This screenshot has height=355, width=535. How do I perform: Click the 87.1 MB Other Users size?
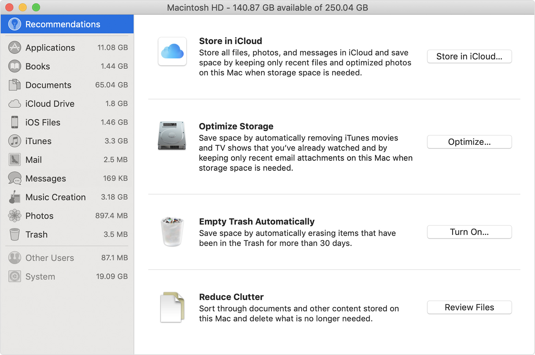pyautogui.click(x=115, y=258)
